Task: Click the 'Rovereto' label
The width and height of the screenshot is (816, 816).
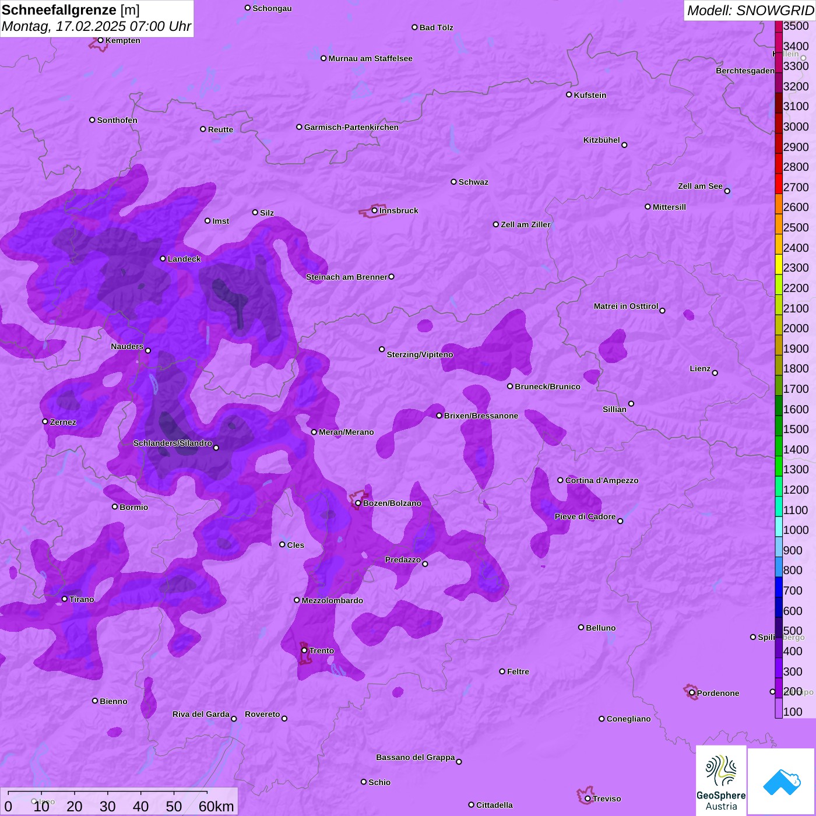Action: coord(262,714)
